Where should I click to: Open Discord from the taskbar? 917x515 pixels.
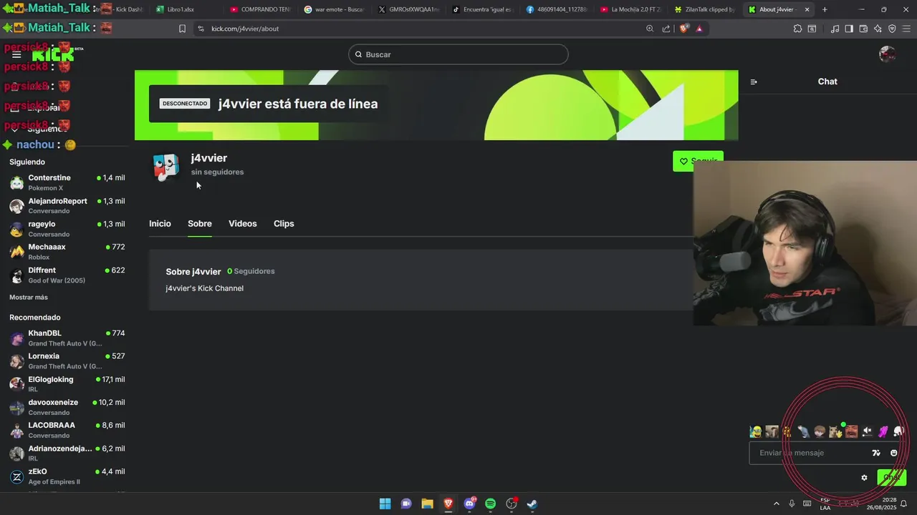[x=469, y=504]
